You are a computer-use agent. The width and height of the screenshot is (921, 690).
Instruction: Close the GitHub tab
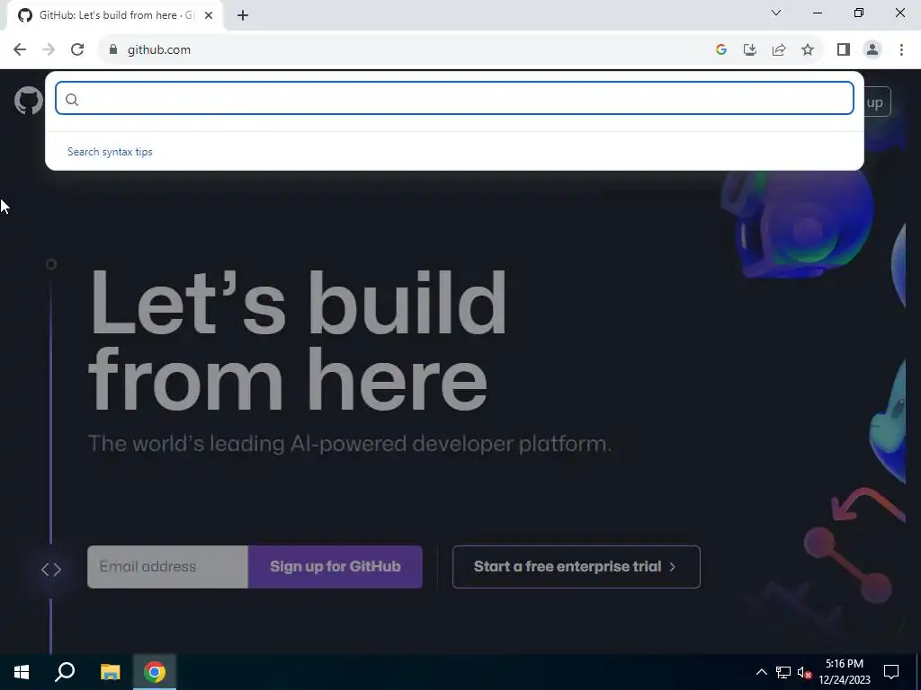tap(209, 15)
